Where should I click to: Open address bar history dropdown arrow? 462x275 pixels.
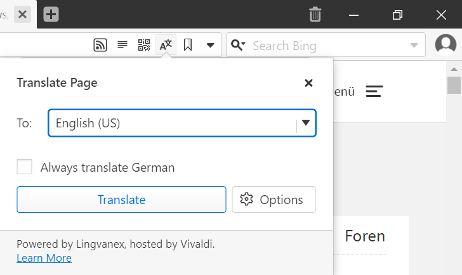(211, 45)
